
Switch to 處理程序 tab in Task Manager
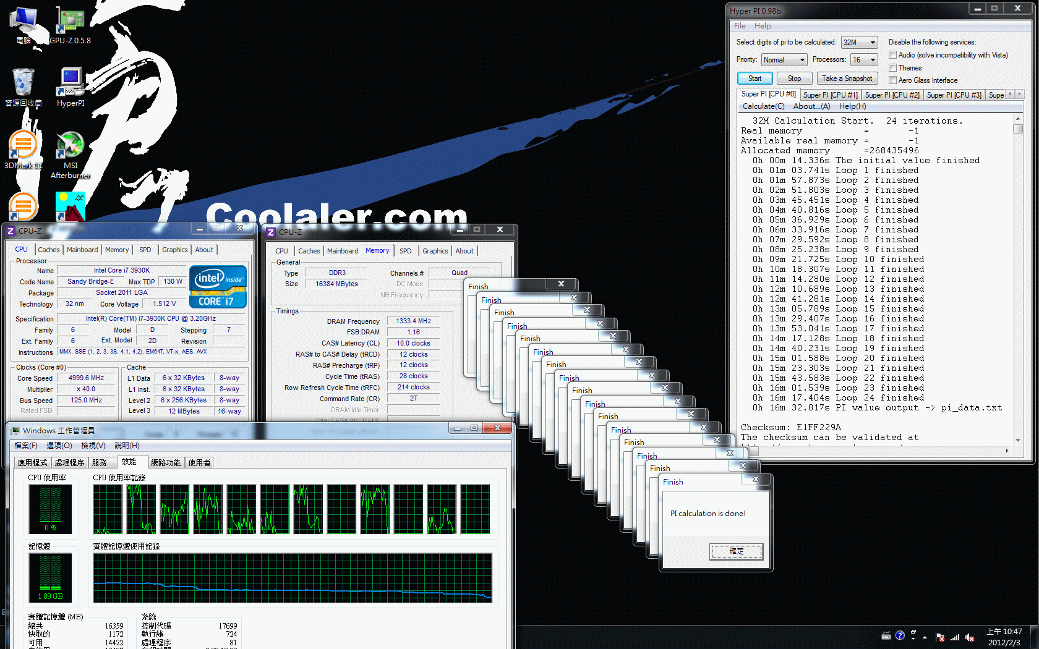[x=69, y=462]
